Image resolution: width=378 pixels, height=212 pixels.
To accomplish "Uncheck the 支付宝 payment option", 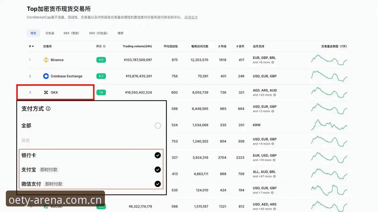I will [x=158, y=170].
